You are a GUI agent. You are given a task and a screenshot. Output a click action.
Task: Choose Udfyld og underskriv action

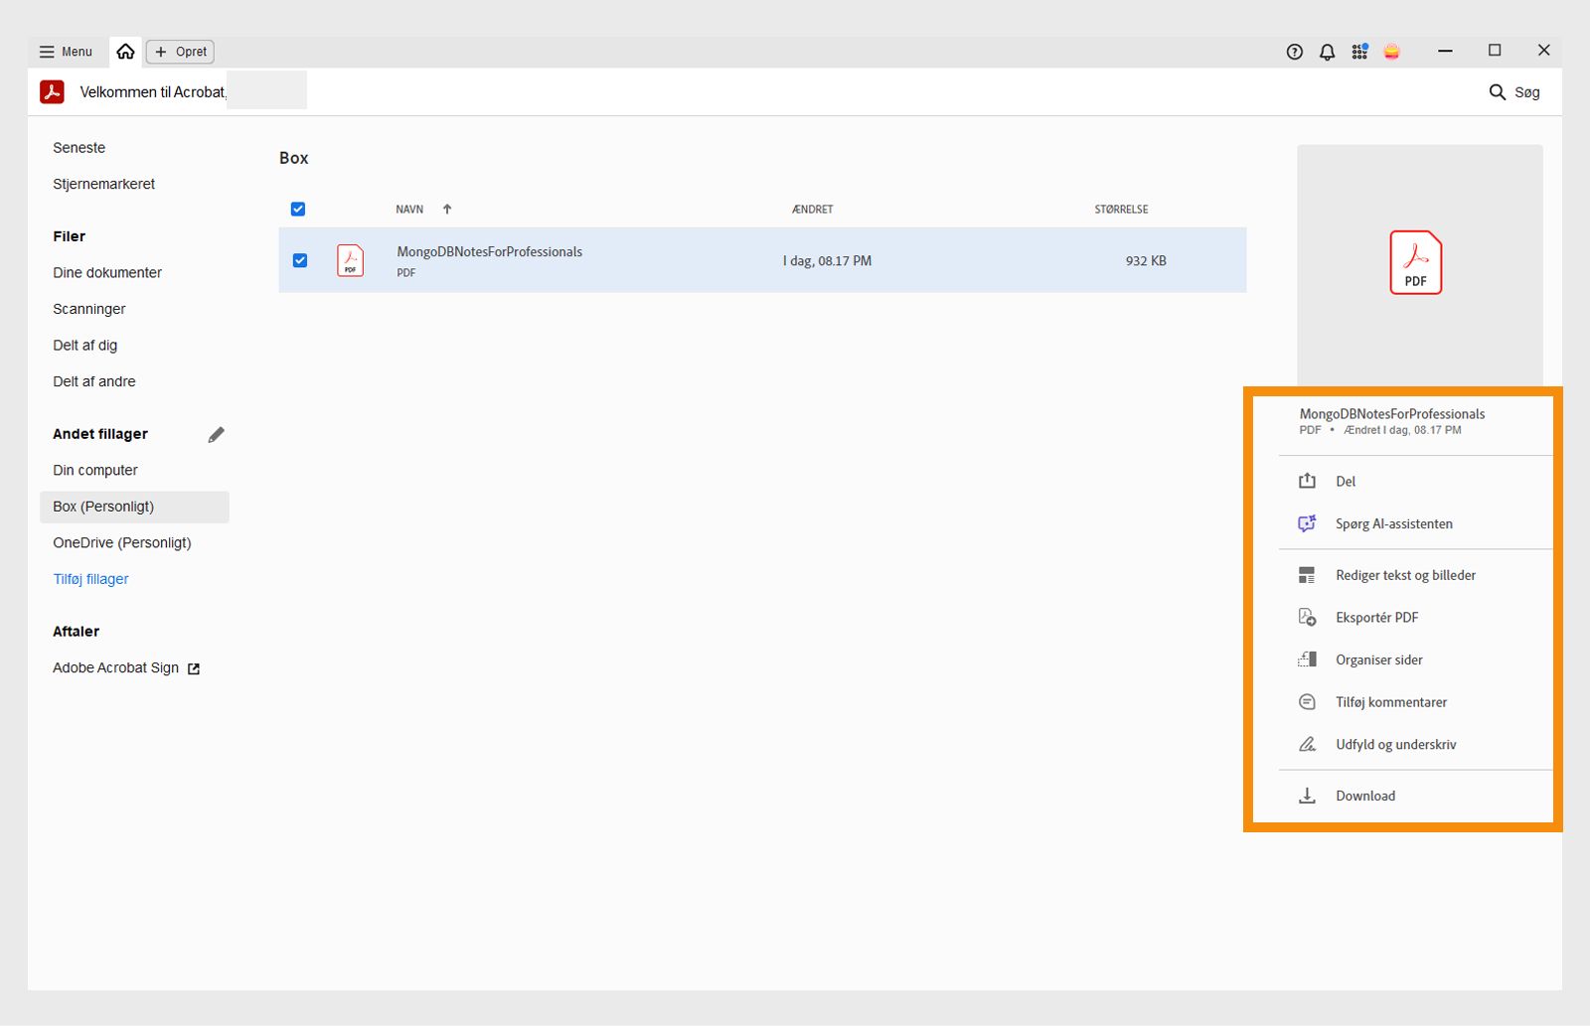[1396, 745]
